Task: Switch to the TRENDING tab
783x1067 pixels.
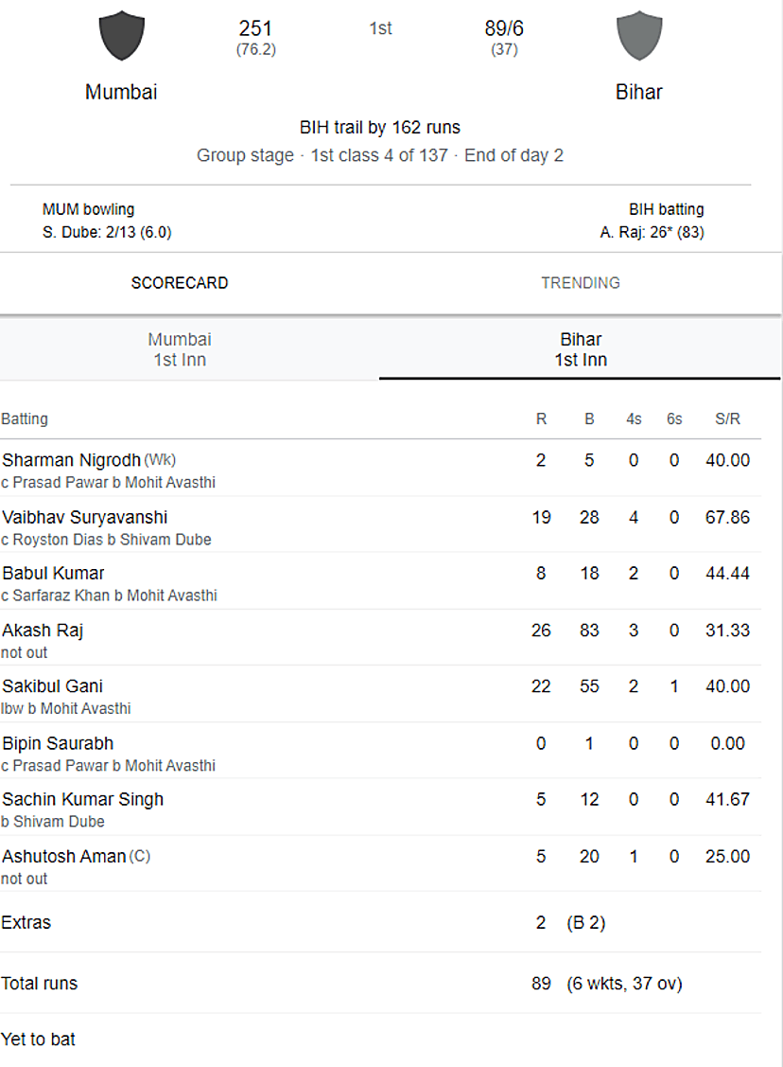Action: pos(581,283)
